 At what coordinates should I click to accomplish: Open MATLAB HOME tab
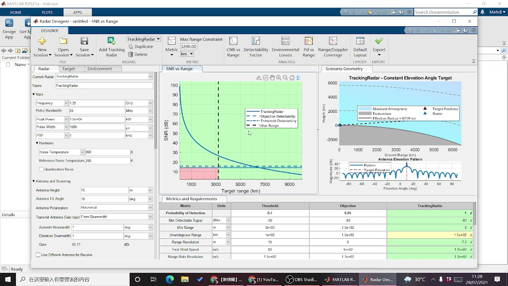pyautogui.click(x=16, y=12)
